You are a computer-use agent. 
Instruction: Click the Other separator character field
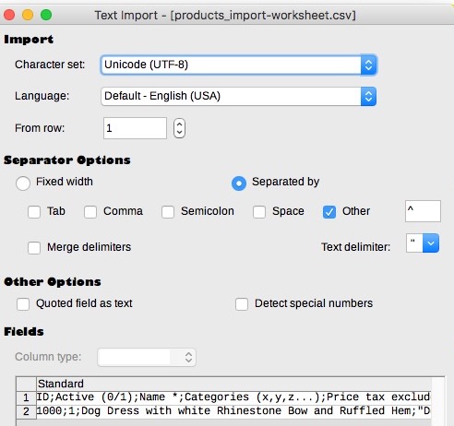tap(423, 211)
